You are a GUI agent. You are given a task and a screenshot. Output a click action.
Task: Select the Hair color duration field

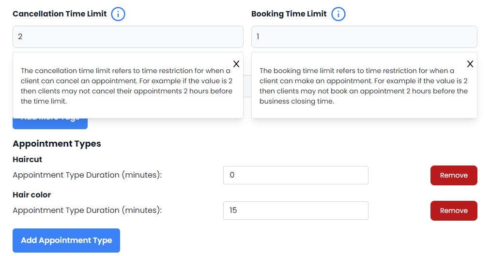click(x=295, y=211)
